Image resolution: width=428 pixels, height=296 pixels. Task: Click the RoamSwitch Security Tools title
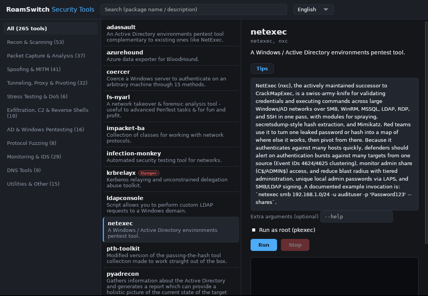50,10
